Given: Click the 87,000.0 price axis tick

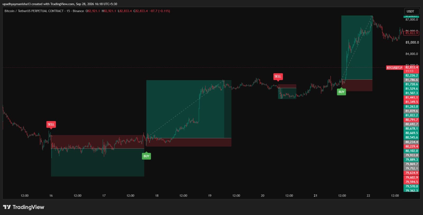Looking at the screenshot, I should (x=412, y=20).
